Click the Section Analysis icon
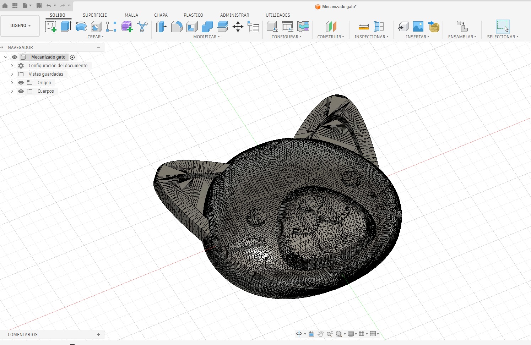531x345 pixels. (x=379, y=27)
